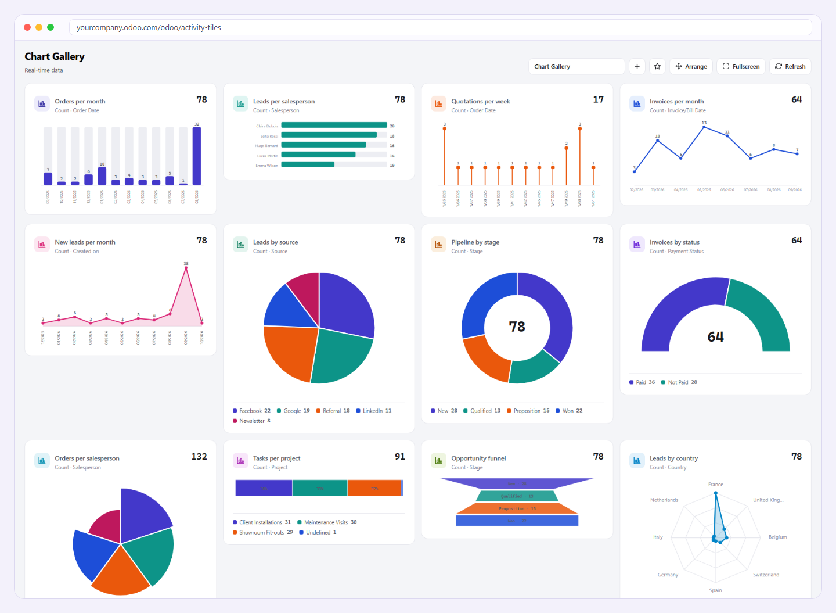Mark dashboard as favorite with star

[657, 66]
